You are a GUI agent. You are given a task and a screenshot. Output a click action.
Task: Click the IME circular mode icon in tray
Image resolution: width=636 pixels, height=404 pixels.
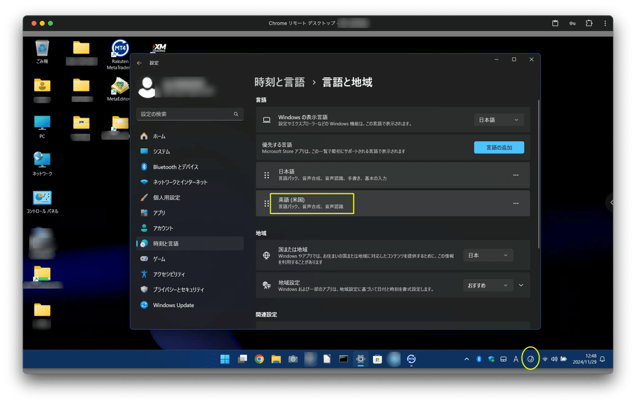(530, 359)
